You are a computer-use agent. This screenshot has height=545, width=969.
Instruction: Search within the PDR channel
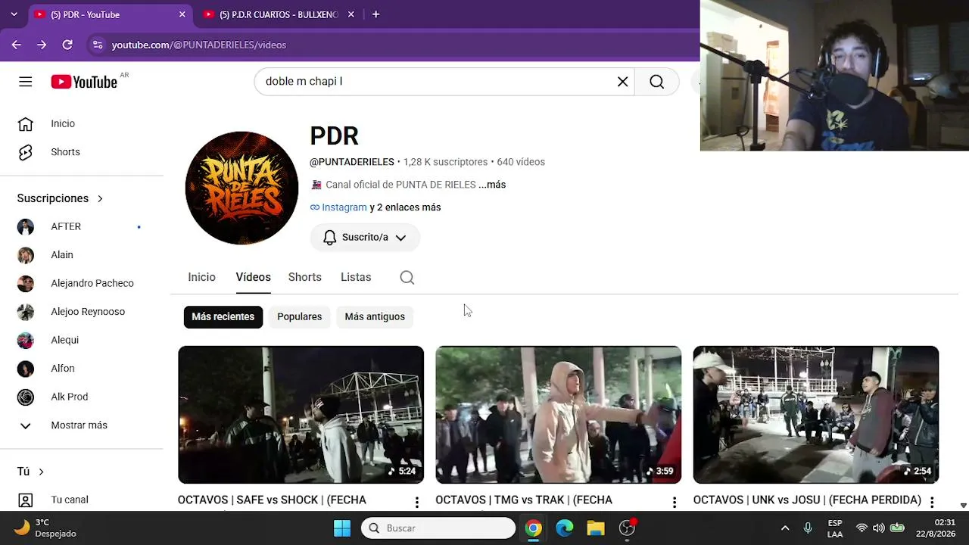tap(407, 277)
